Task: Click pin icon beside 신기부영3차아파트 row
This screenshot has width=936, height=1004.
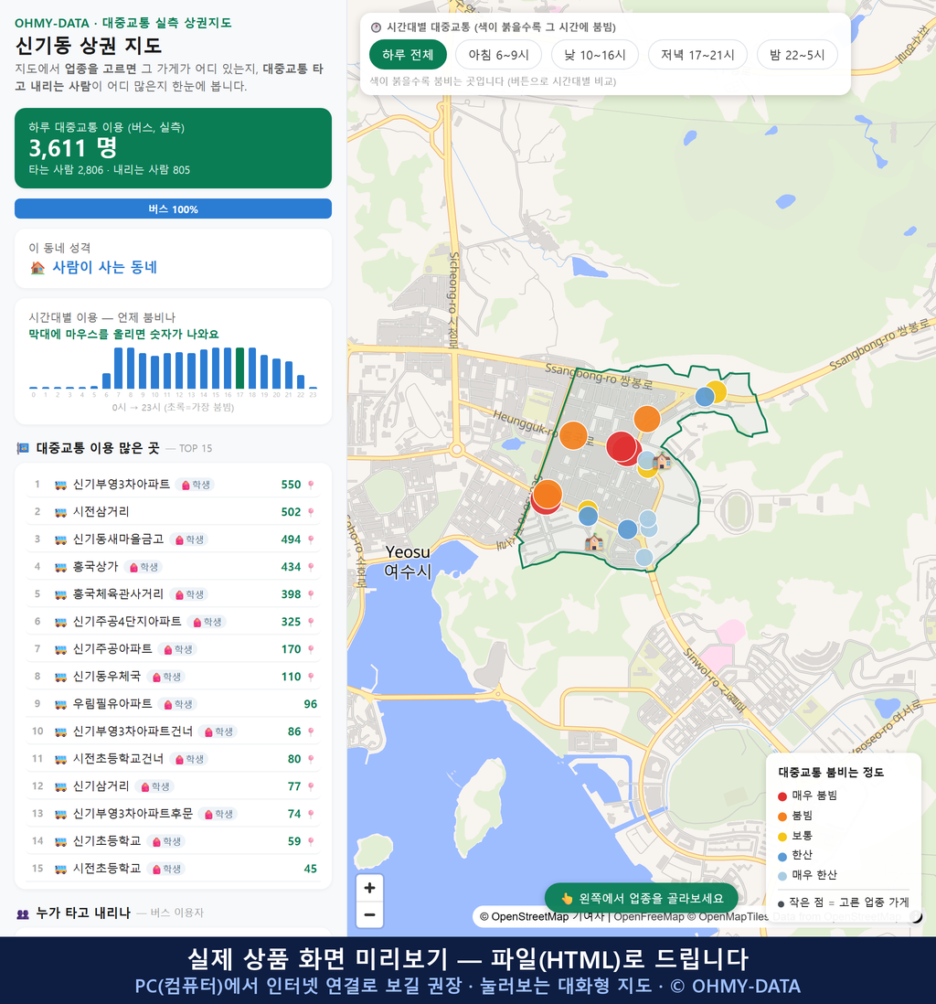Action: [311, 485]
